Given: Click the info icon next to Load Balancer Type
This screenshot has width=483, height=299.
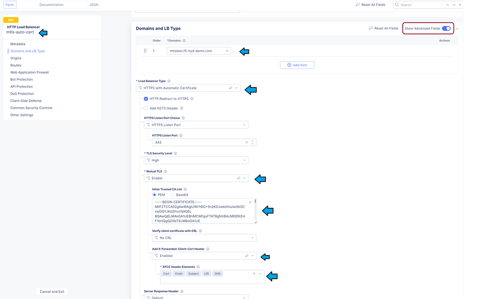Looking at the screenshot, I should click(169, 81).
